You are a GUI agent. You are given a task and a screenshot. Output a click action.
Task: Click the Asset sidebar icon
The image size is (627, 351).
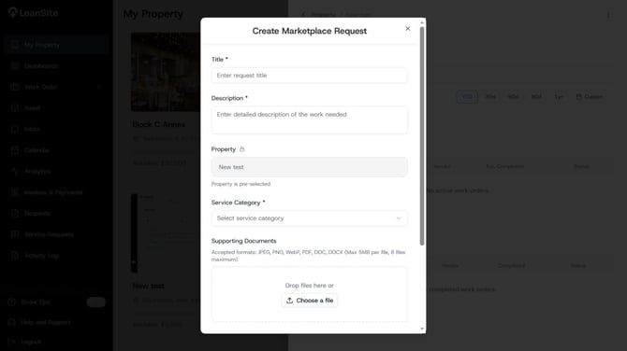[x=15, y=108]
